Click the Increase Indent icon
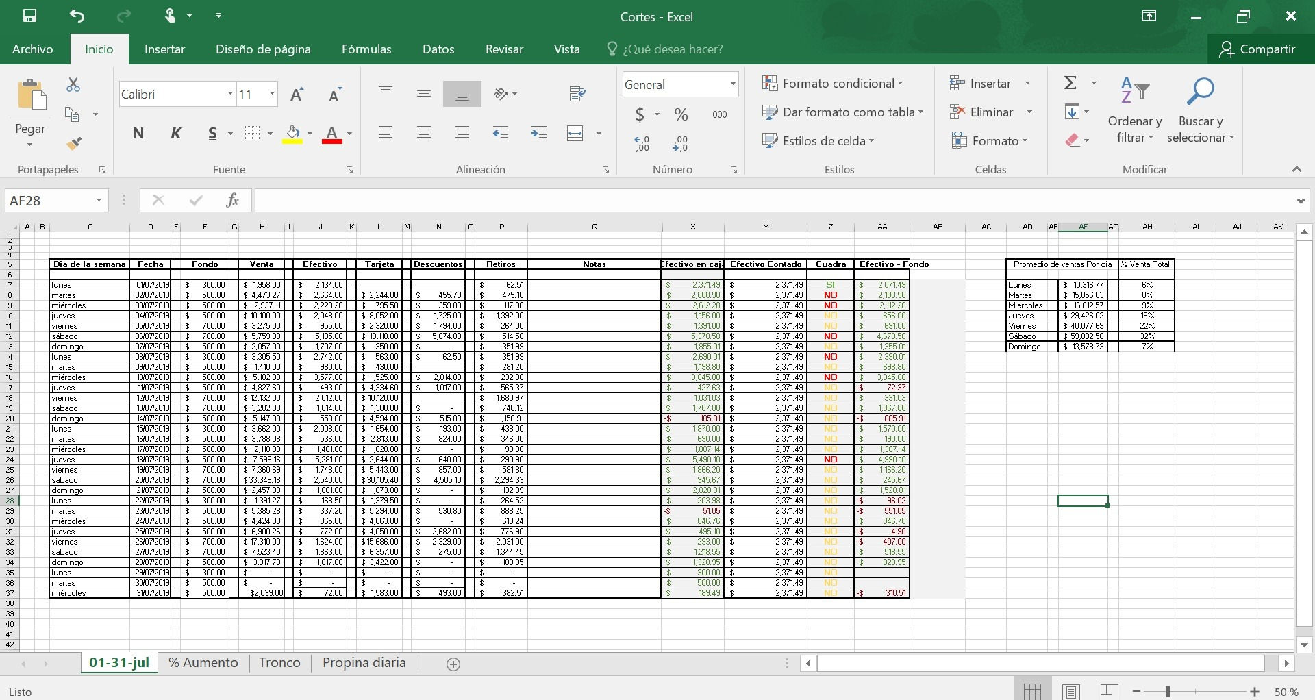 [x=539, y=134]
